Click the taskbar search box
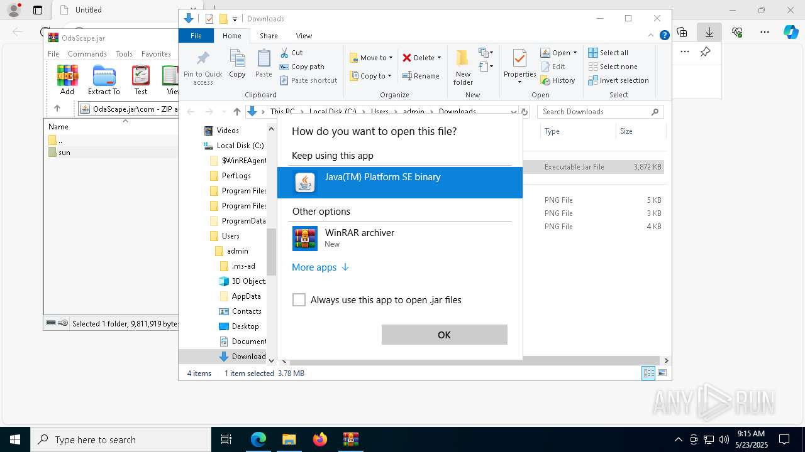Image resolution: width=805 pixels, height=452 pixels. click(121, 439)
